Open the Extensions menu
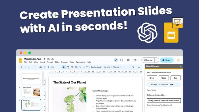199x112 pixels. pos(80,62)
